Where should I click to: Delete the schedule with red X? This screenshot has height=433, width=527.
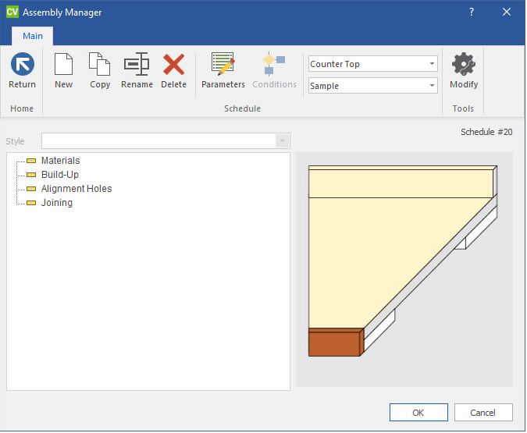tap(173, 65)
